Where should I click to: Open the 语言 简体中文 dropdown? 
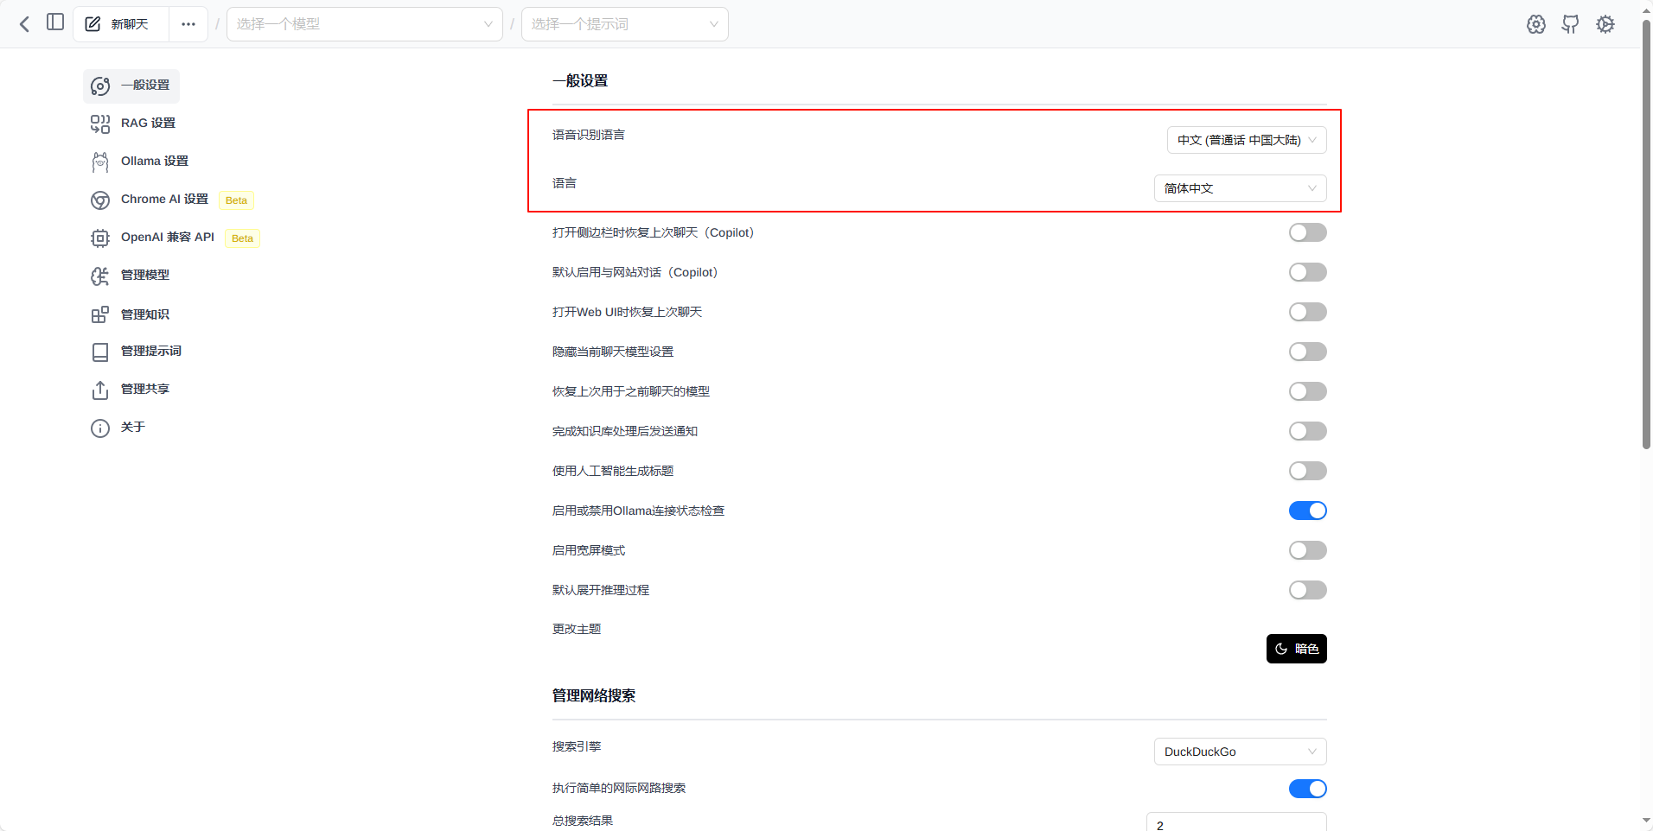tap(1240, 188)
